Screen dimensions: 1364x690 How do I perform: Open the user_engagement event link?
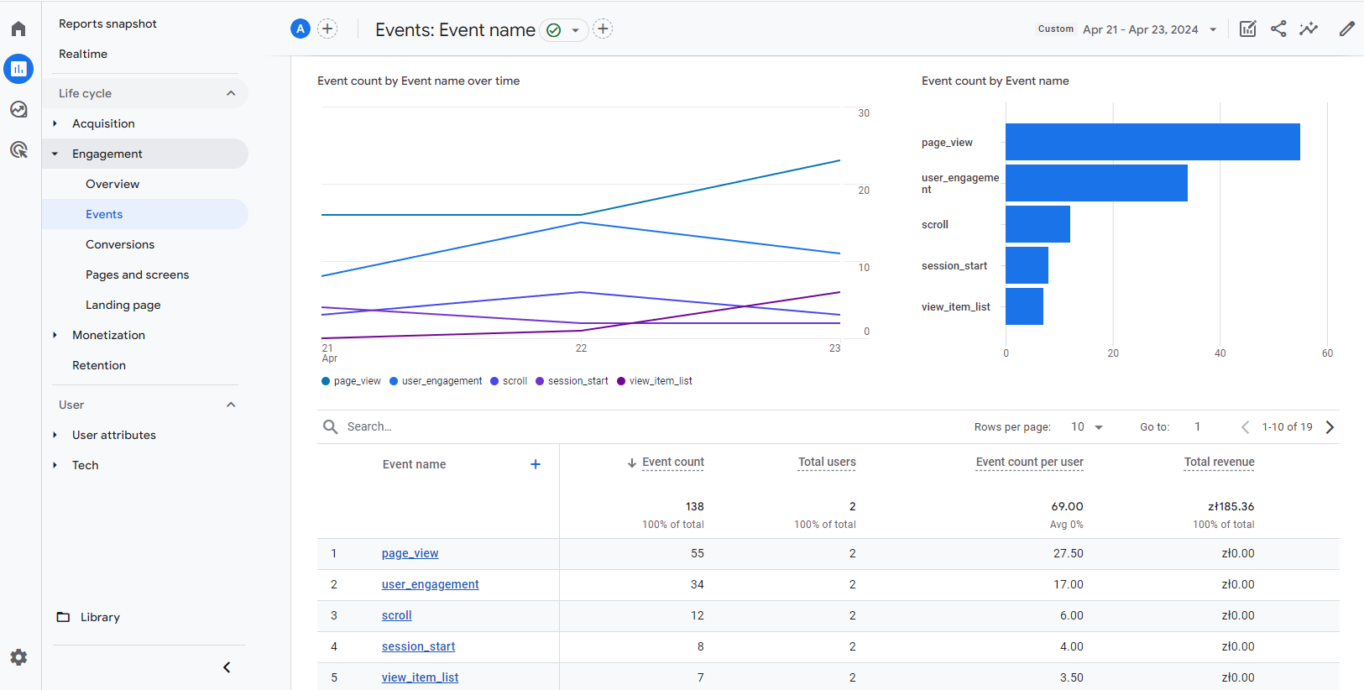coord(430,584)
